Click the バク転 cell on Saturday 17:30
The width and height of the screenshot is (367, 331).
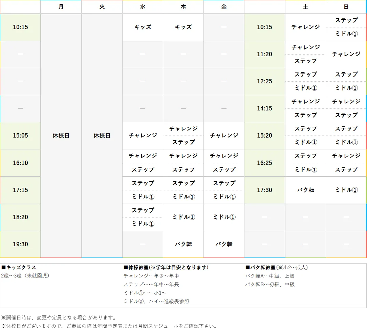305,190
